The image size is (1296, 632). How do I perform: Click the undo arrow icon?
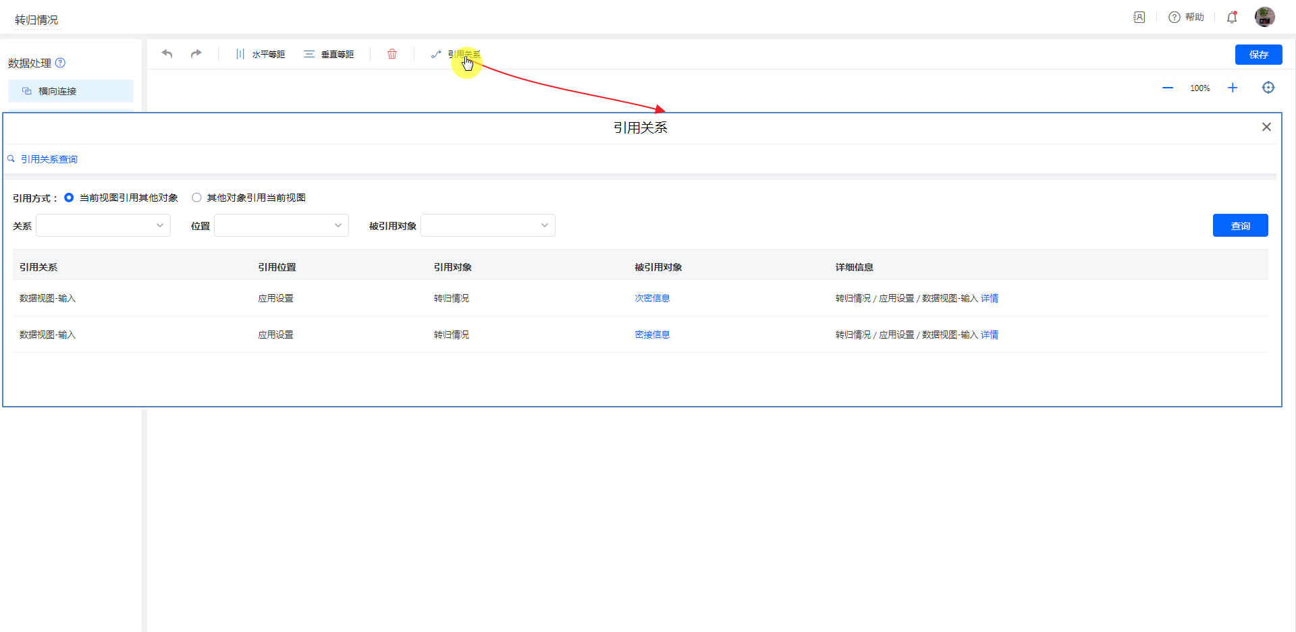pyautogui.click(x=167, y=54)
